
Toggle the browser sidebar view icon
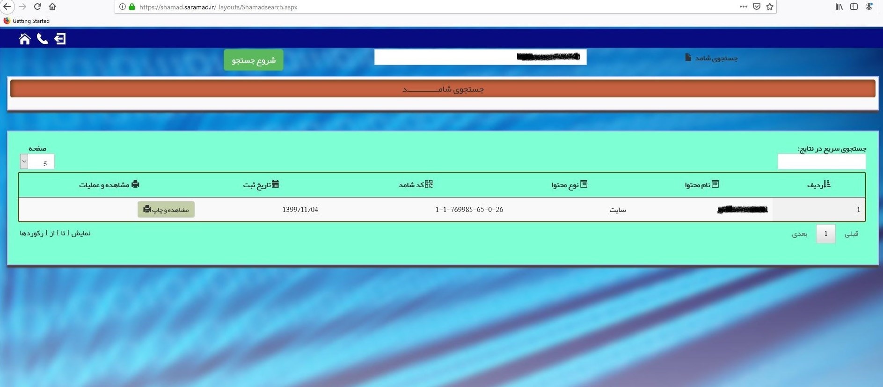[x=854, y=7]
